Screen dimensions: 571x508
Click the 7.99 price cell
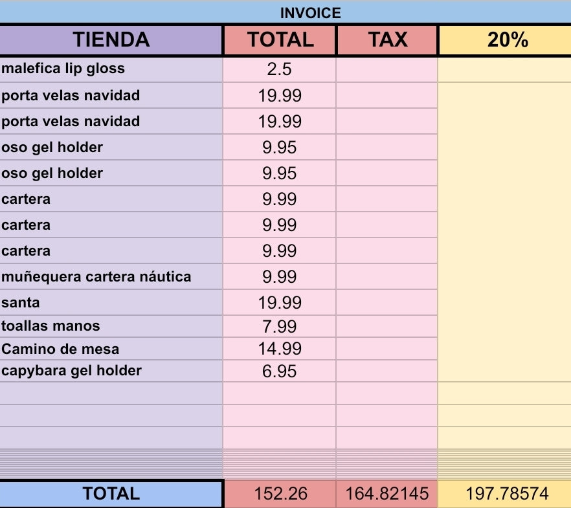(280, 326)
